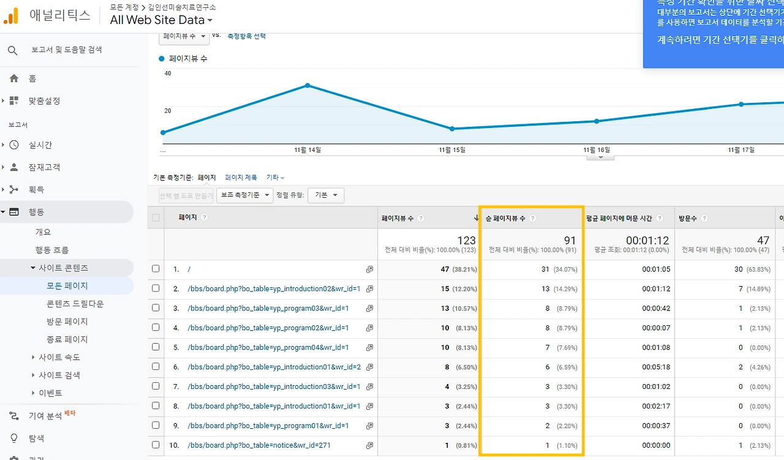This screenshot has height=460, width=784.
Task: Open the 기타 dimension dropdown
Action: click(276, 178)
